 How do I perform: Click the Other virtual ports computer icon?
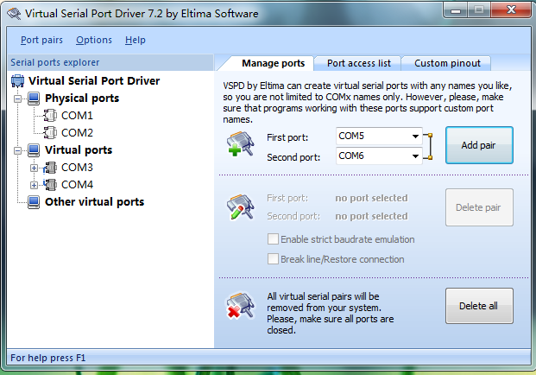34,202
